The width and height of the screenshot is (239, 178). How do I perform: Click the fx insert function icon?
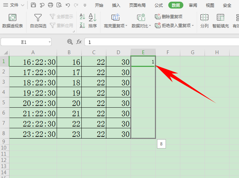pyautogui.click(x=79, y=42)
